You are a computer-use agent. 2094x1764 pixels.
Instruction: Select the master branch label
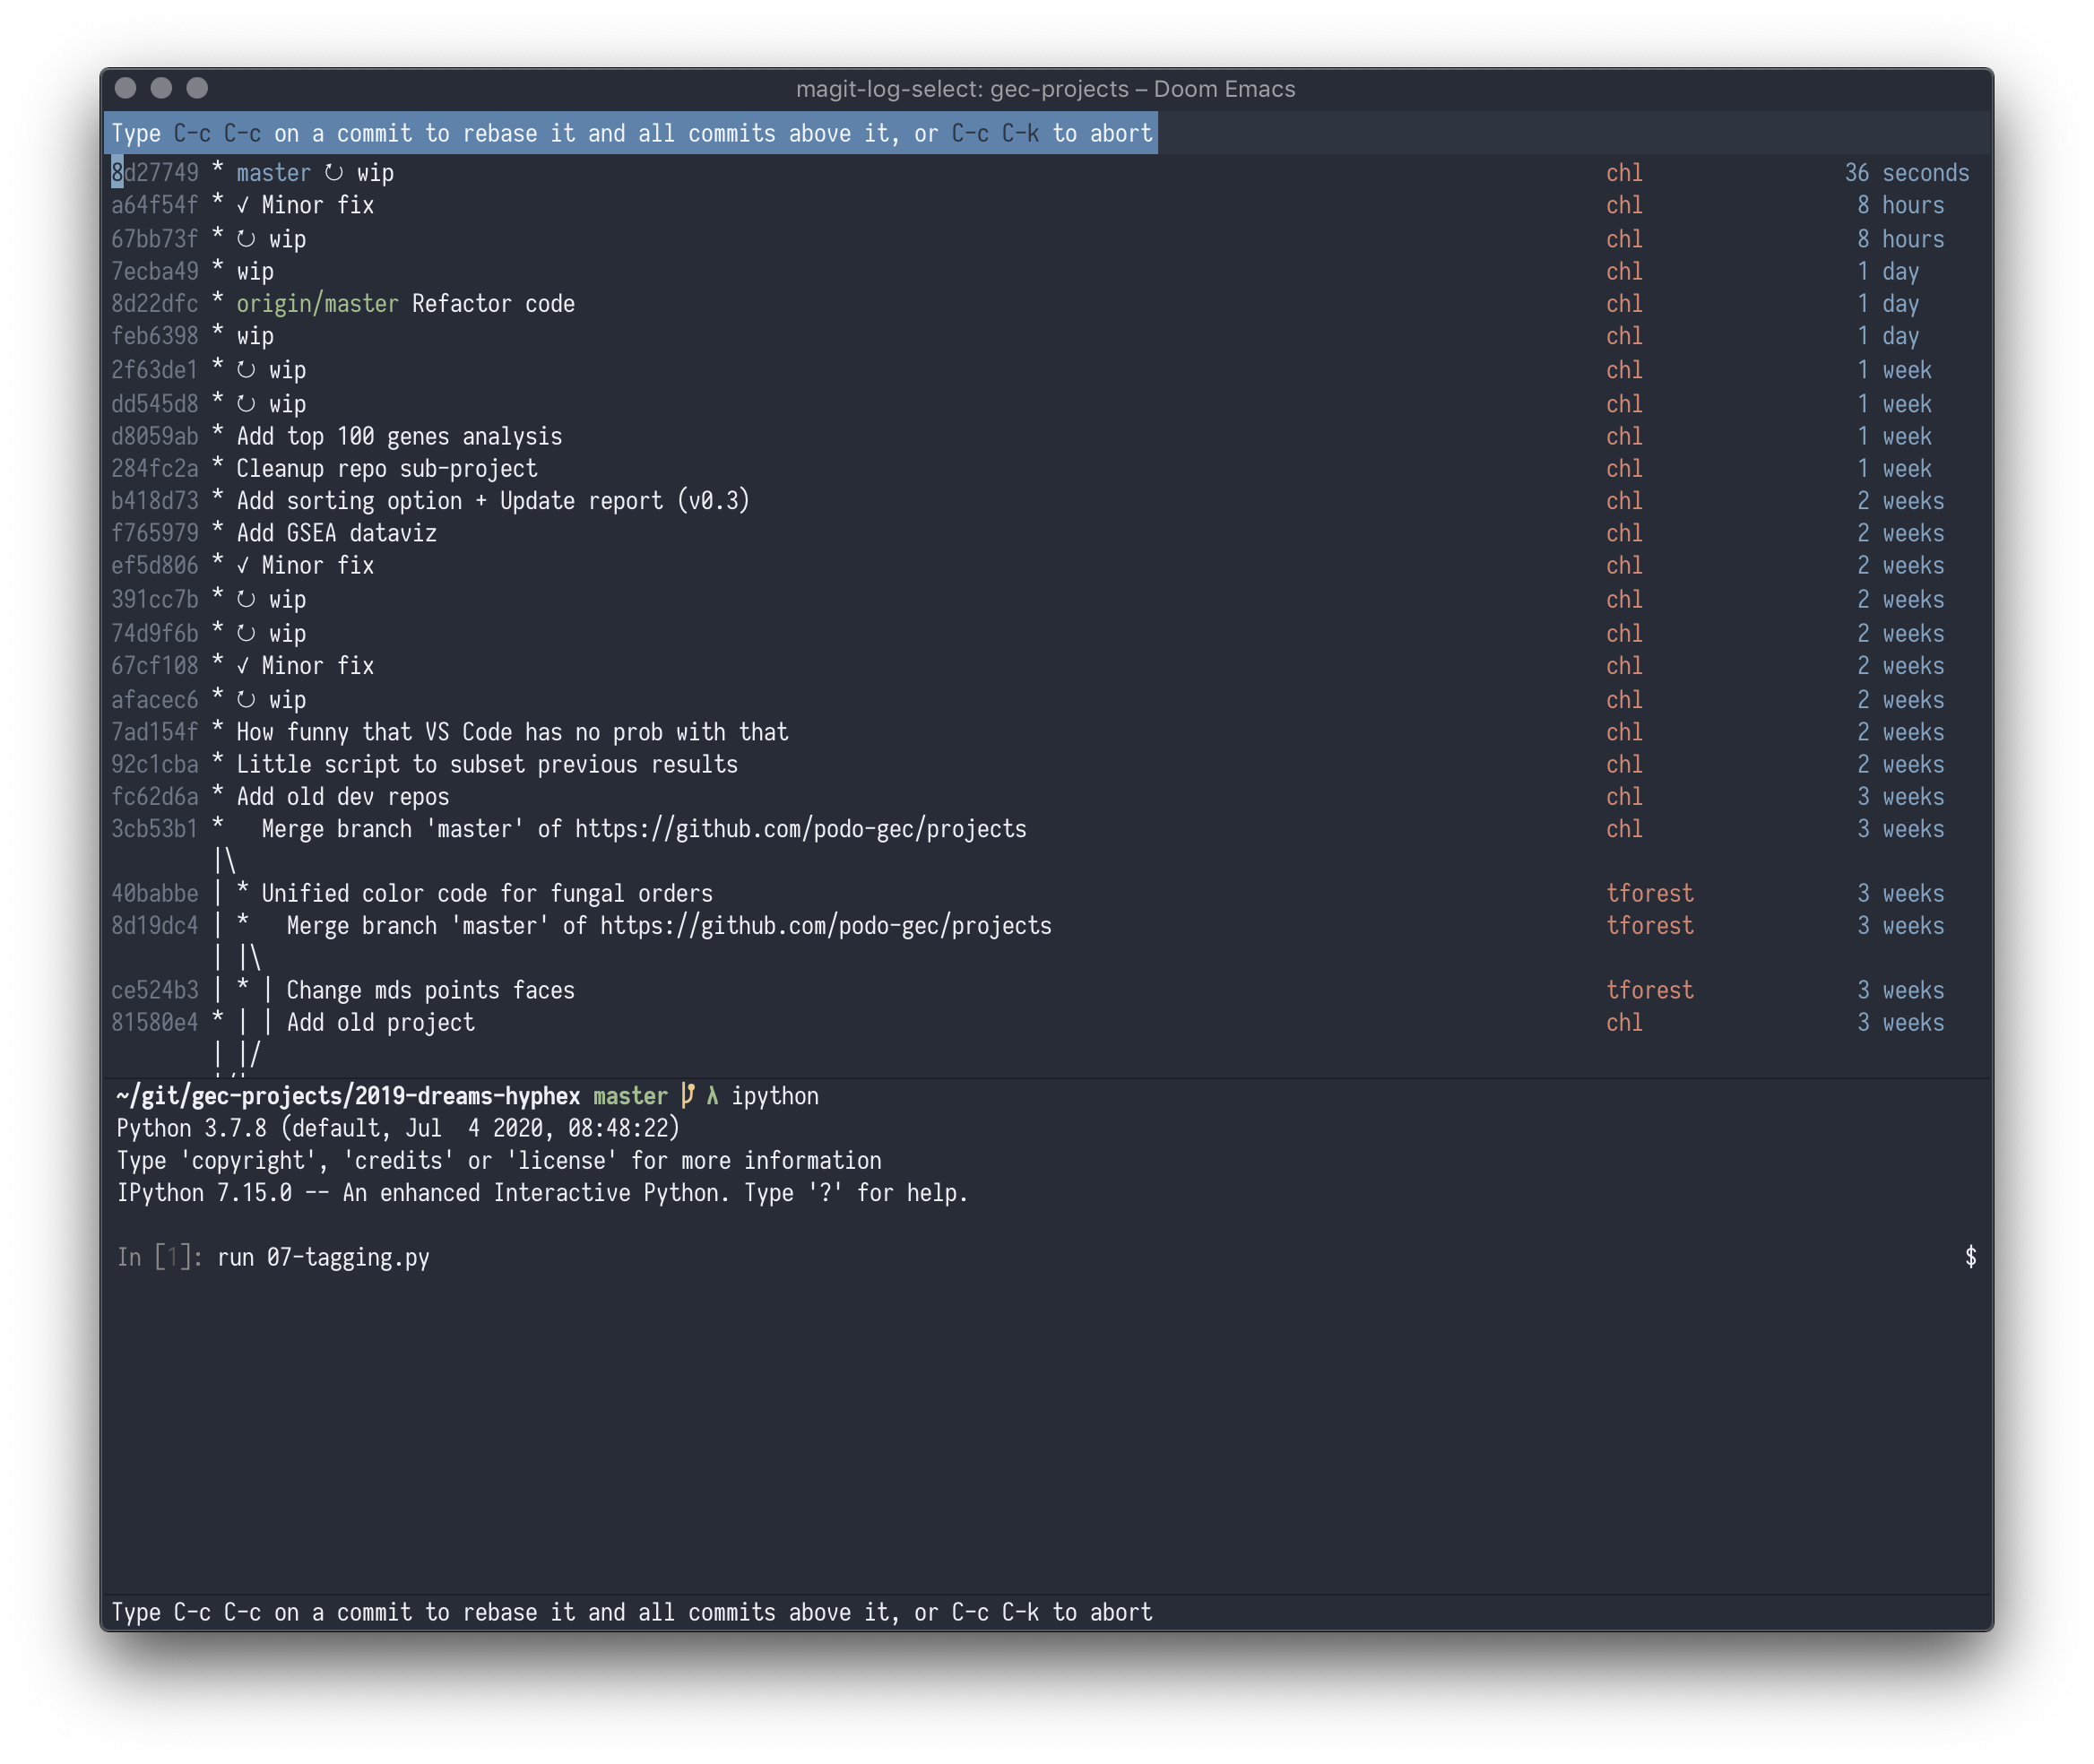click(x=273, y=173)
